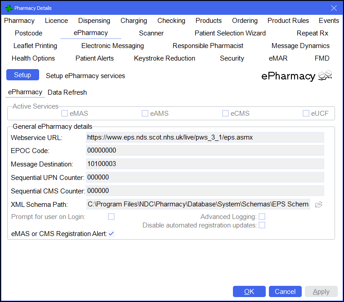Screen dimensions: 344x302
Task: Click the Cancel button
Action: pos(285,292)
